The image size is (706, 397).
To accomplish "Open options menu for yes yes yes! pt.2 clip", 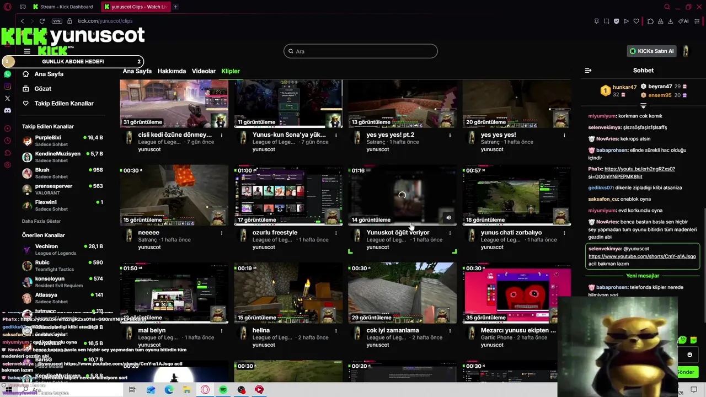I will (x=450, y=135).
